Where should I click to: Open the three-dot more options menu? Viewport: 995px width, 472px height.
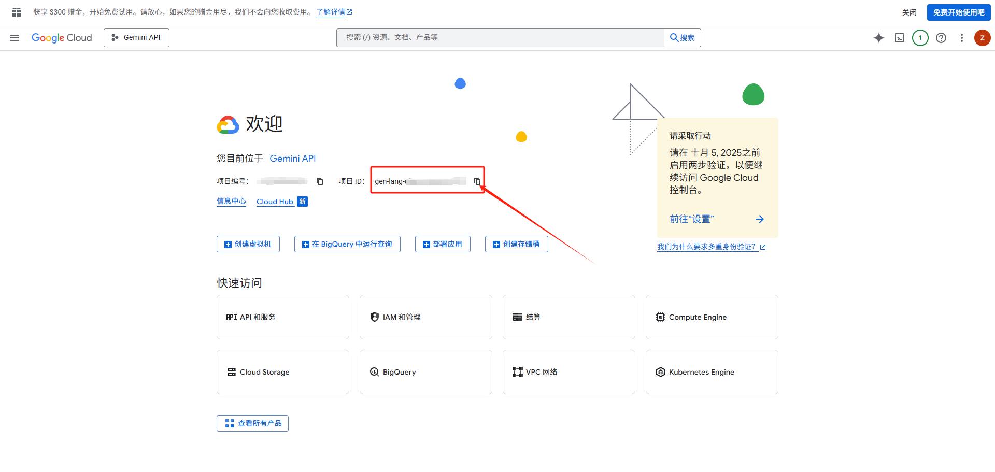point(962,38)
